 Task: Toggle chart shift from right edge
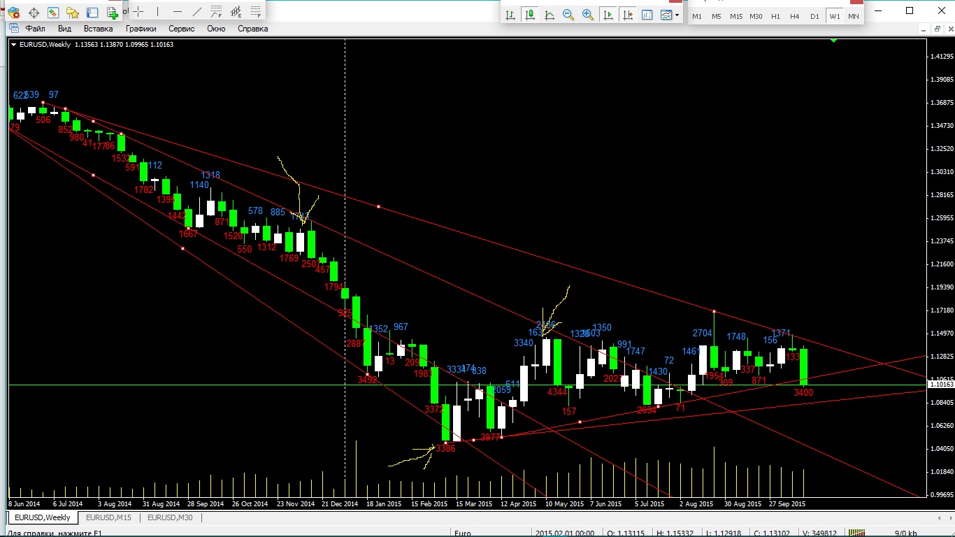628,15
